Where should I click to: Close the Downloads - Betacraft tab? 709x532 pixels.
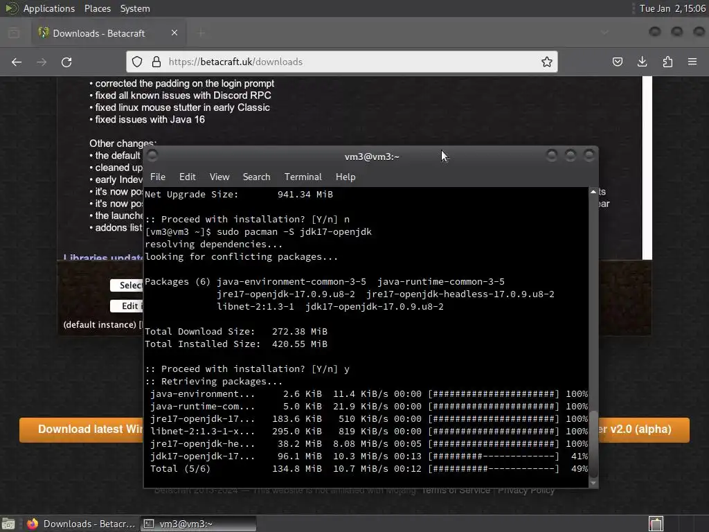tap(174, 33)
